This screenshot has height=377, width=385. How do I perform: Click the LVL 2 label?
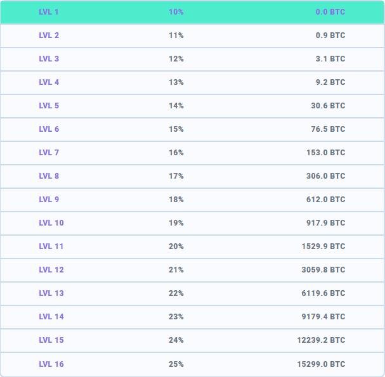click(x=49, y=35)
